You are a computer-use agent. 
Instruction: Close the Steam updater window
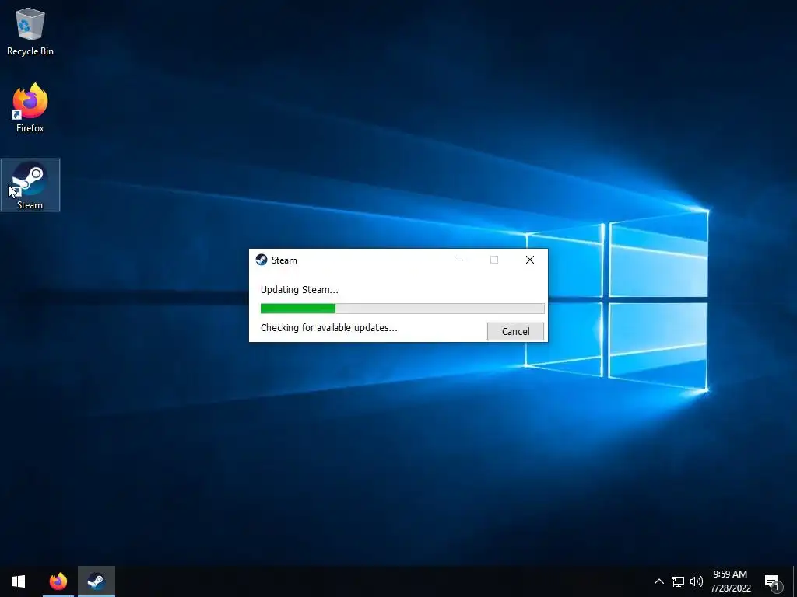[529, 260]
